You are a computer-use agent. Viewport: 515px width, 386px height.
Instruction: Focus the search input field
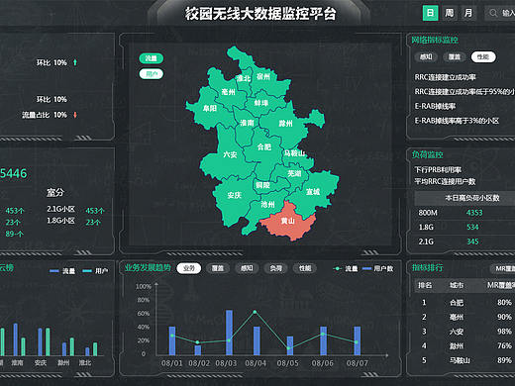500,13
